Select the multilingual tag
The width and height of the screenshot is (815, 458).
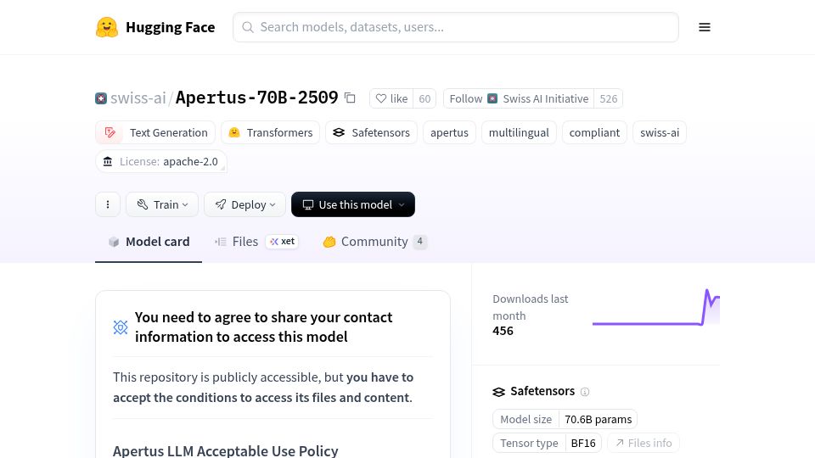click(519, 132)
